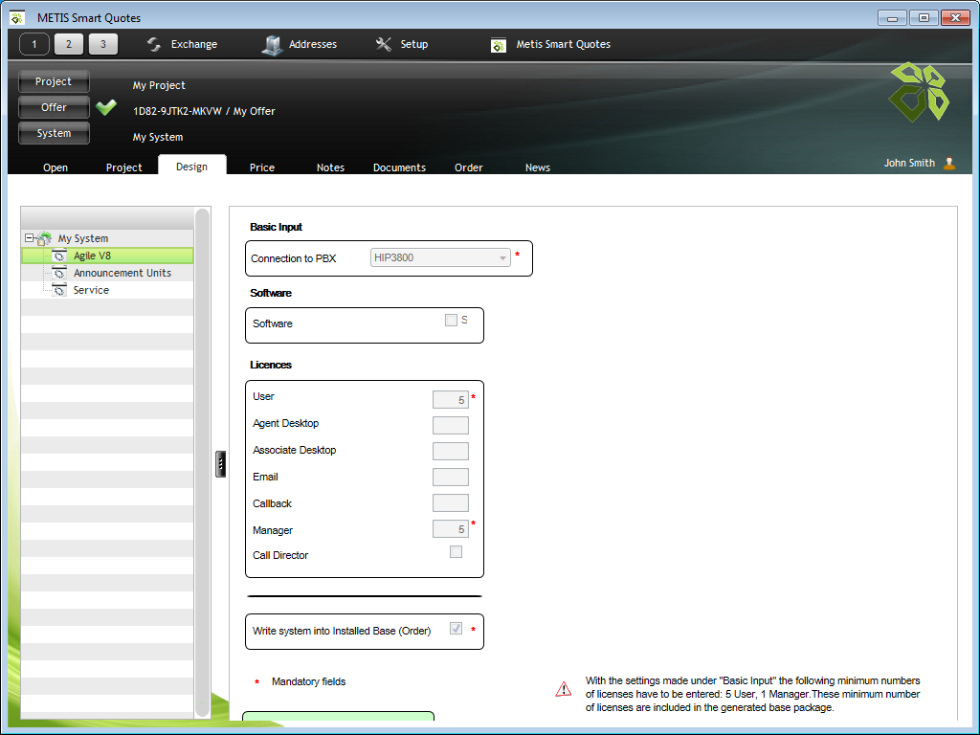Switch to the Project tab
This screenshot has height=735, width=980.
(123, 167)
